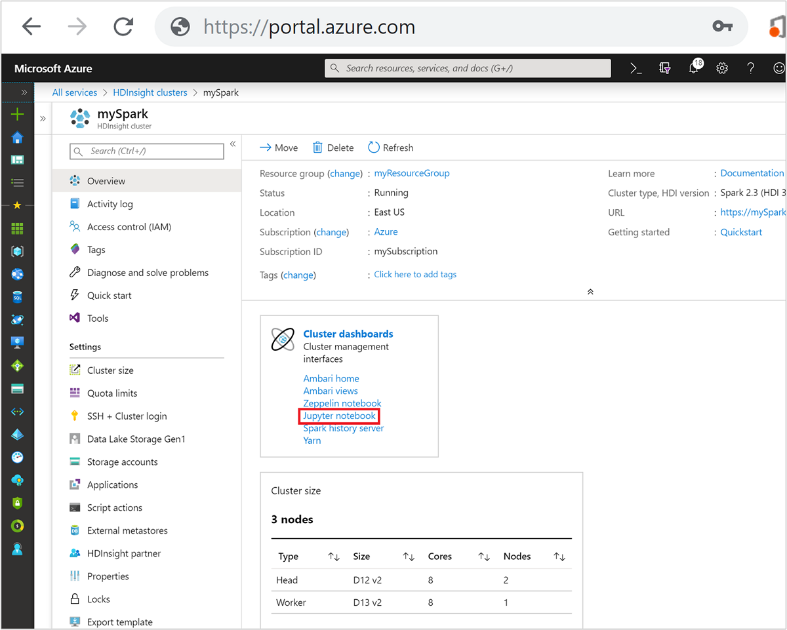The width and height of the screenshot is (787, 630).
Task: Go to Home using the house icon
Action: point(16,137)
